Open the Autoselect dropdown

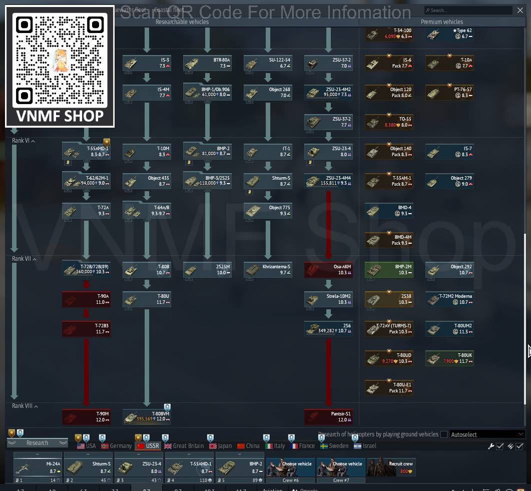pos(486,434)
